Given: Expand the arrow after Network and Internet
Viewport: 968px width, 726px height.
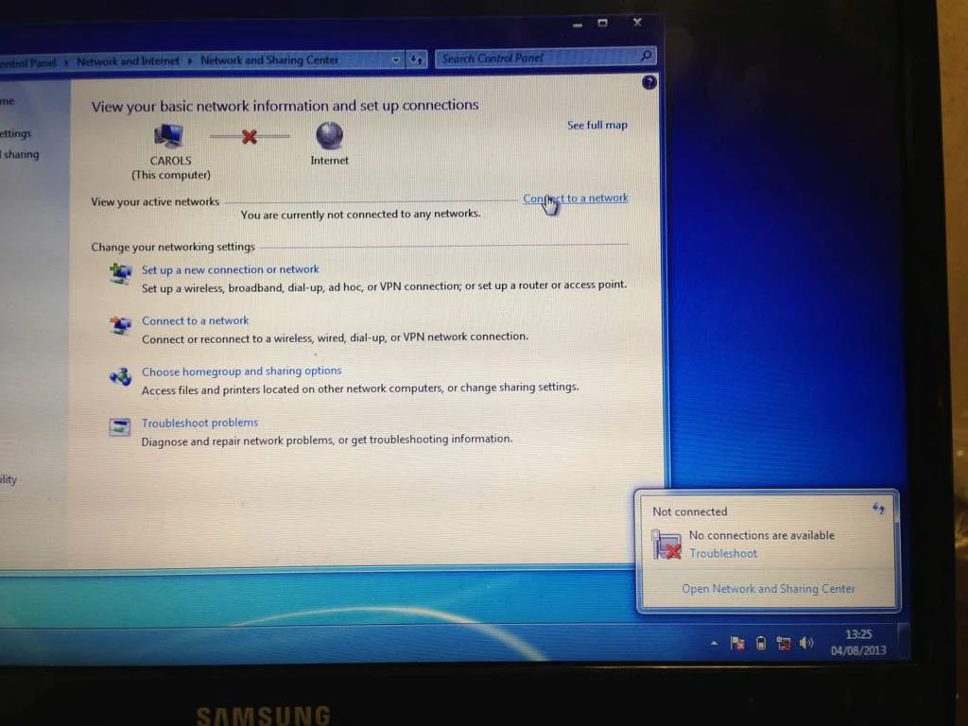Looking at the screenshot, I should (x=189, y=60).
